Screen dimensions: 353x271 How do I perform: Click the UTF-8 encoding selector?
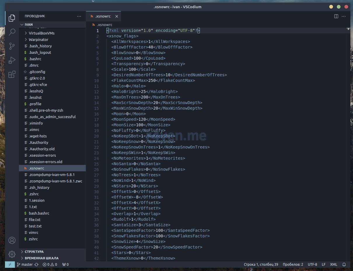tap(312, 265)
